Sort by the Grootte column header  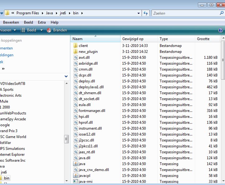[208, 39]
